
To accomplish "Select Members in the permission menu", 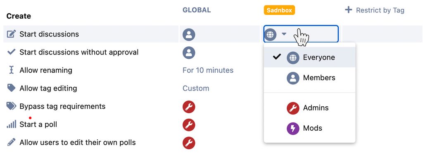I will [x=309, y=78].
